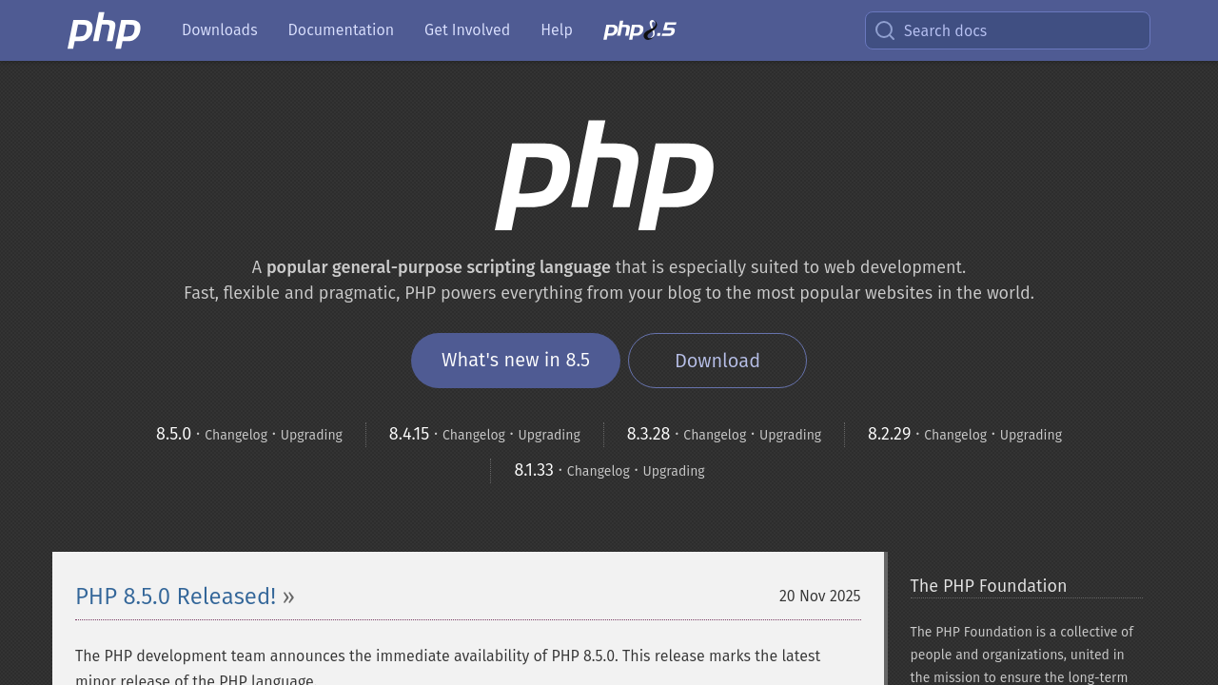Click The PHP Foundation heading link
This screenshot has height=685, width=1218.
[x=988, y=584]
